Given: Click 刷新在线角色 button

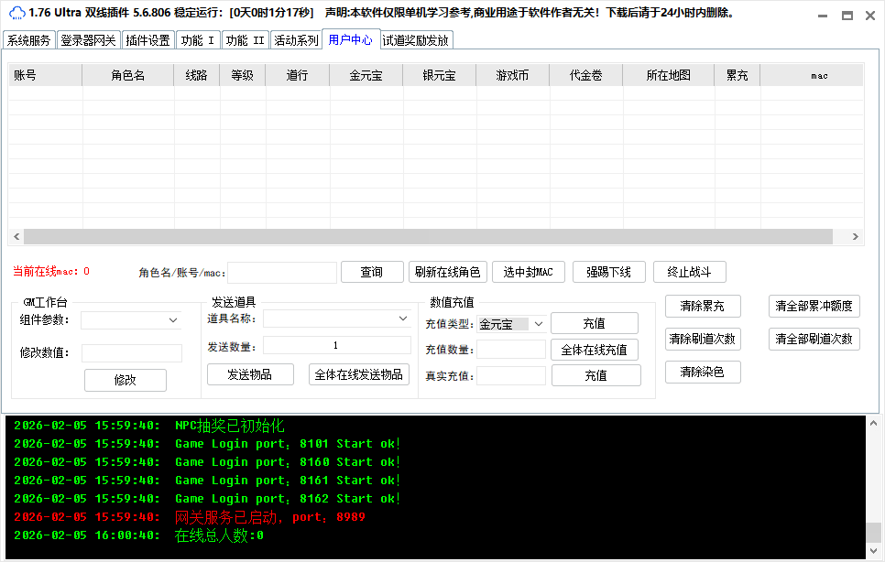Looking at the screenshot, I should (447, 272).
